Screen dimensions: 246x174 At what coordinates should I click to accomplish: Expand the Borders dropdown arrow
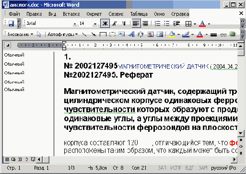195,24
